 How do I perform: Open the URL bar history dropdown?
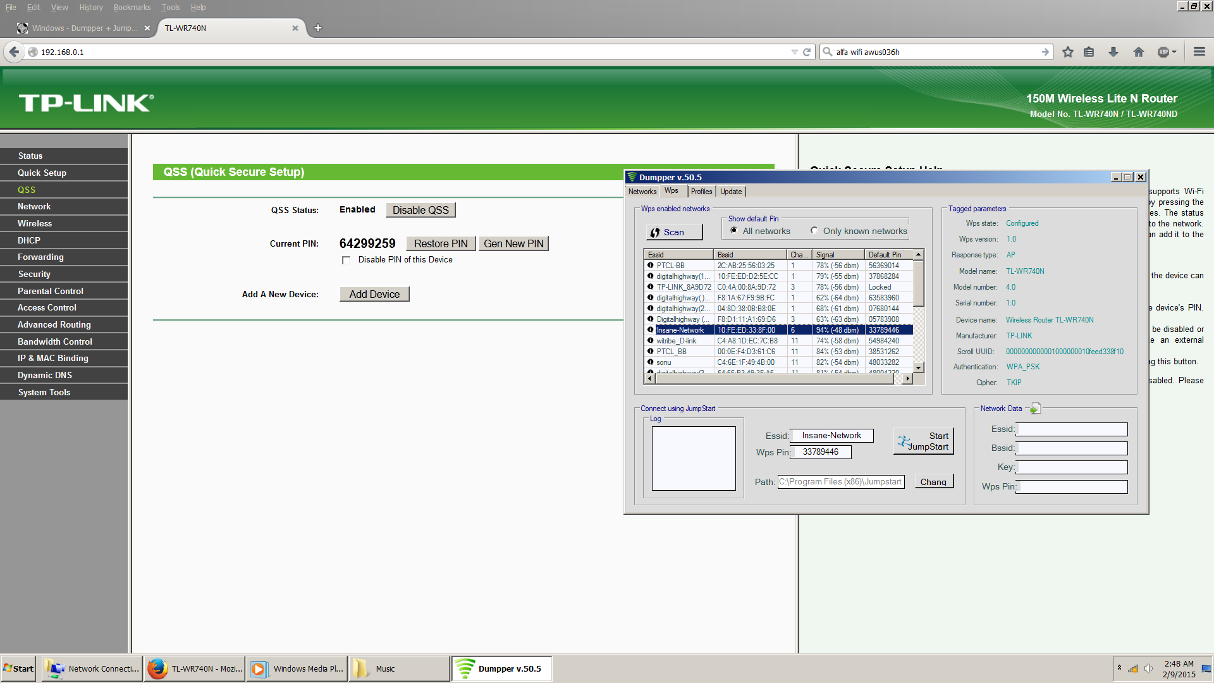tap(794, 52)
